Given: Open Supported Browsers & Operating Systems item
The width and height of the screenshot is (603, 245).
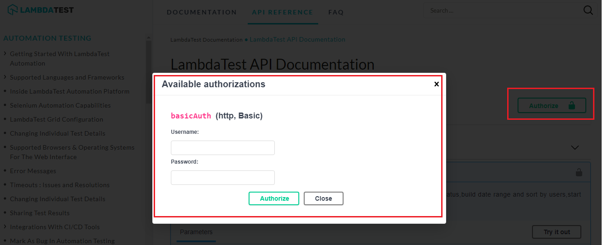Looking at the screenshot, I should click(72, 152).
